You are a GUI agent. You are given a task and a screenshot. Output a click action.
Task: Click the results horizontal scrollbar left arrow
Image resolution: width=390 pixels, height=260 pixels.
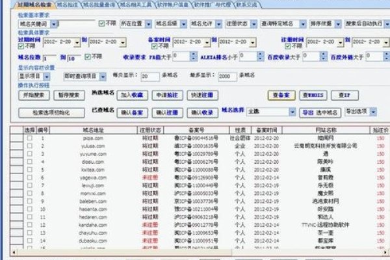(x=14, y=252)
